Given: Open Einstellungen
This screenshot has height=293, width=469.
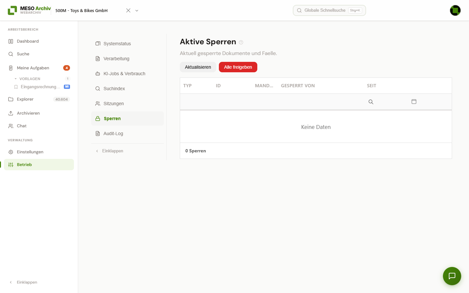Looking at the screenshot, I should (x=39, y=152).
